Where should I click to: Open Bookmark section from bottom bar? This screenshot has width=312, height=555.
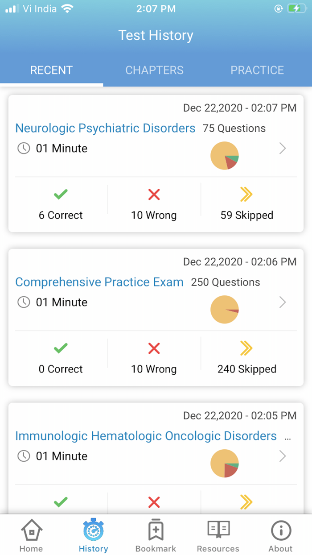[x=156, y=531]
